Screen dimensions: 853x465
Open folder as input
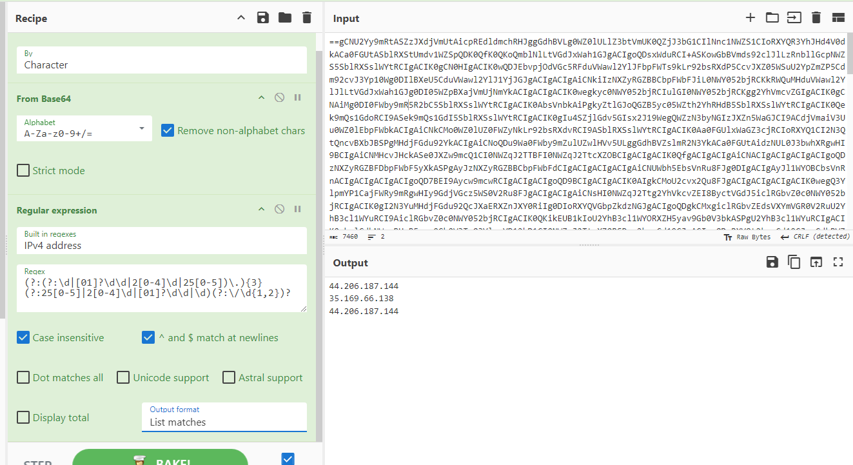pyautogui.click(x=772, y=18)
